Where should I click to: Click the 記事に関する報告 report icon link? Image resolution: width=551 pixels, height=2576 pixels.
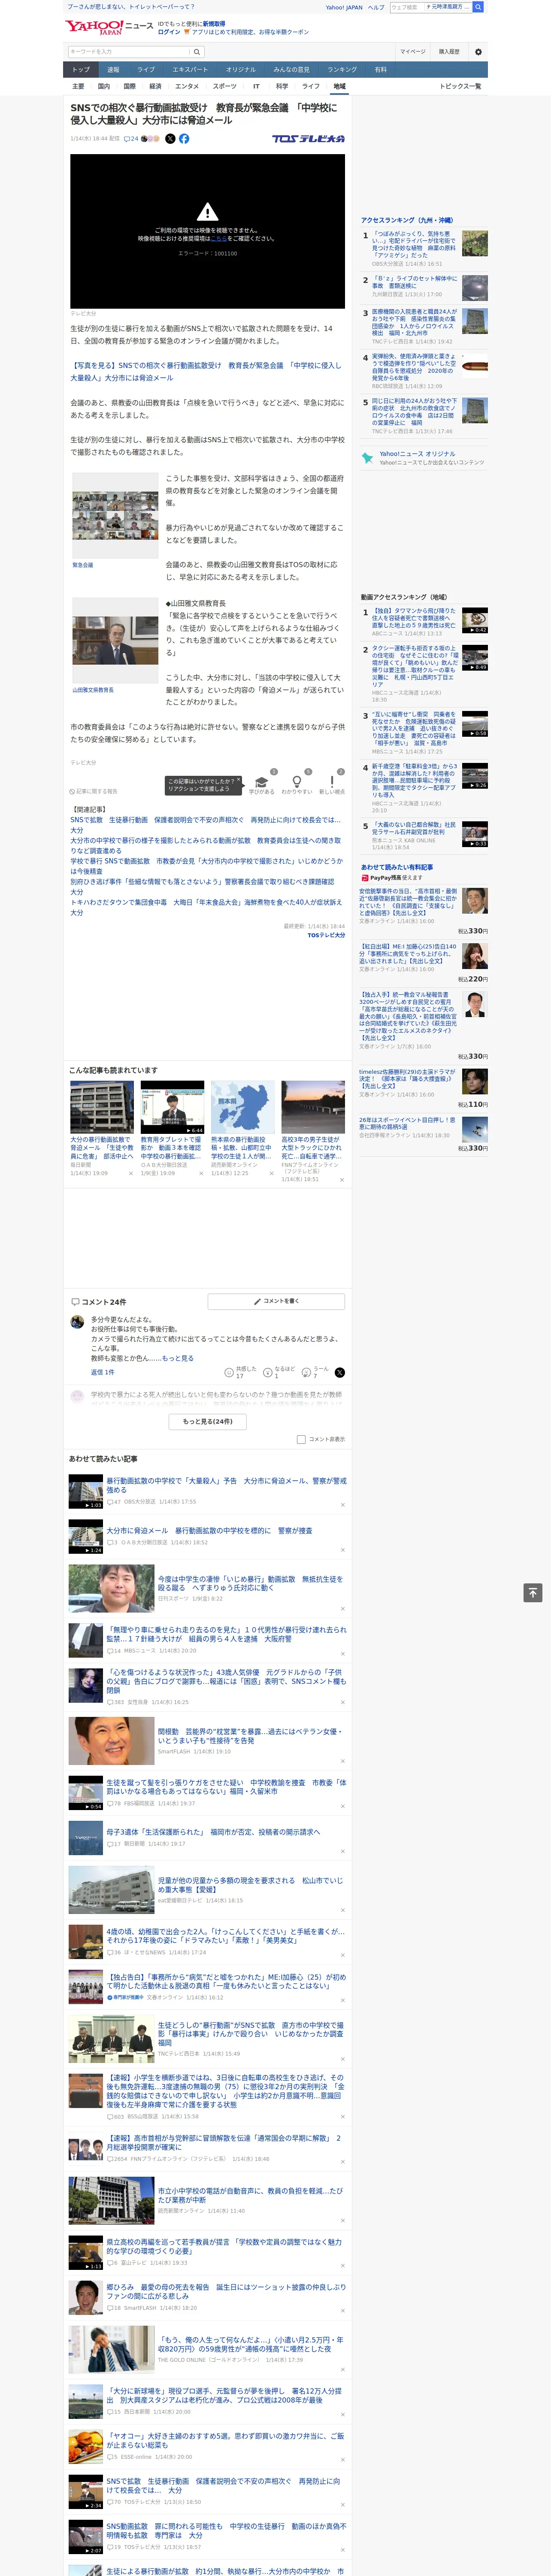94,791
